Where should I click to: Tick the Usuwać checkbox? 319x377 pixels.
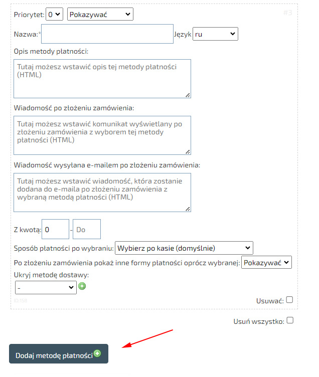click(x=289, y=300)
